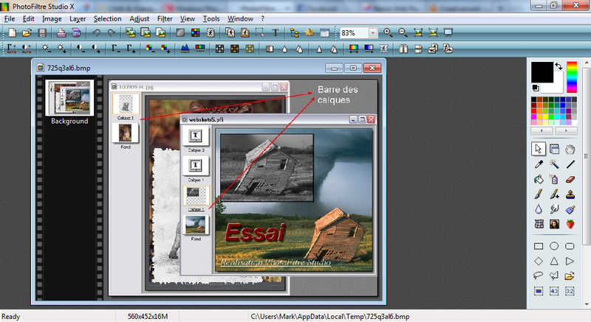Select the Hand scrolling tool
Screen dimensions: 591x322
click(570, 149)
